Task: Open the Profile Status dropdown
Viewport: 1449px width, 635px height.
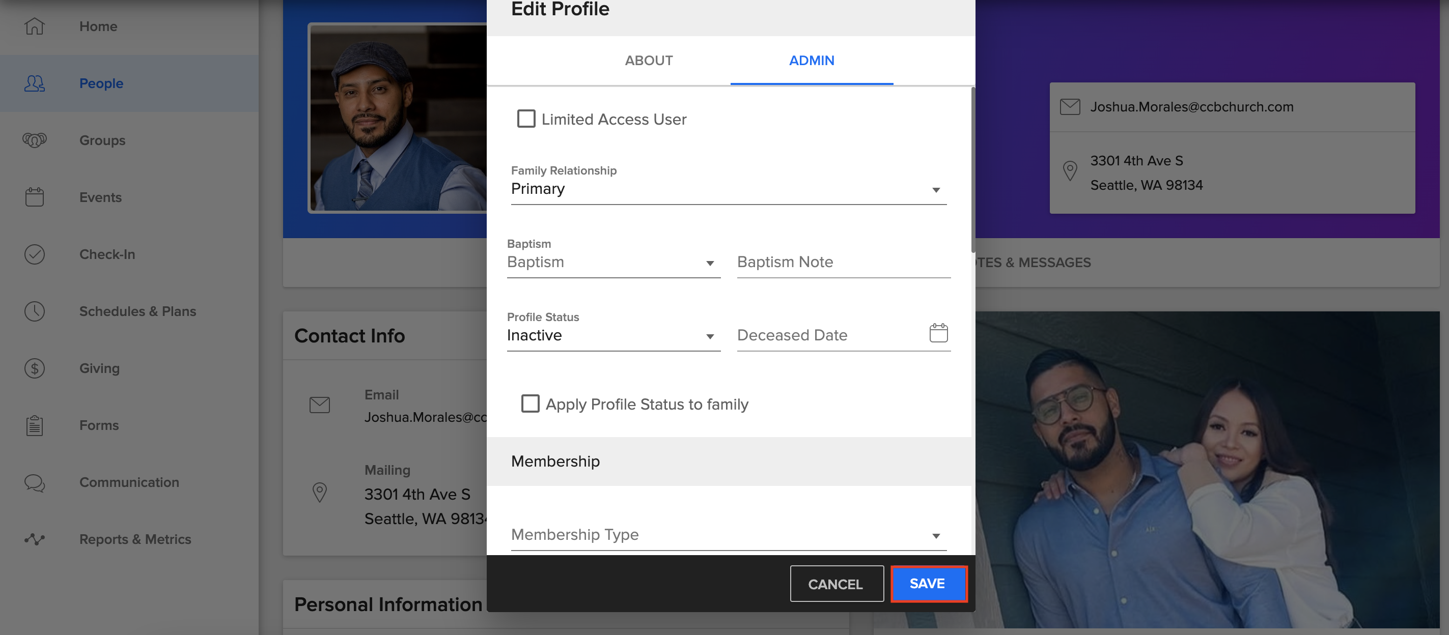Action: (x=710, y=335)
